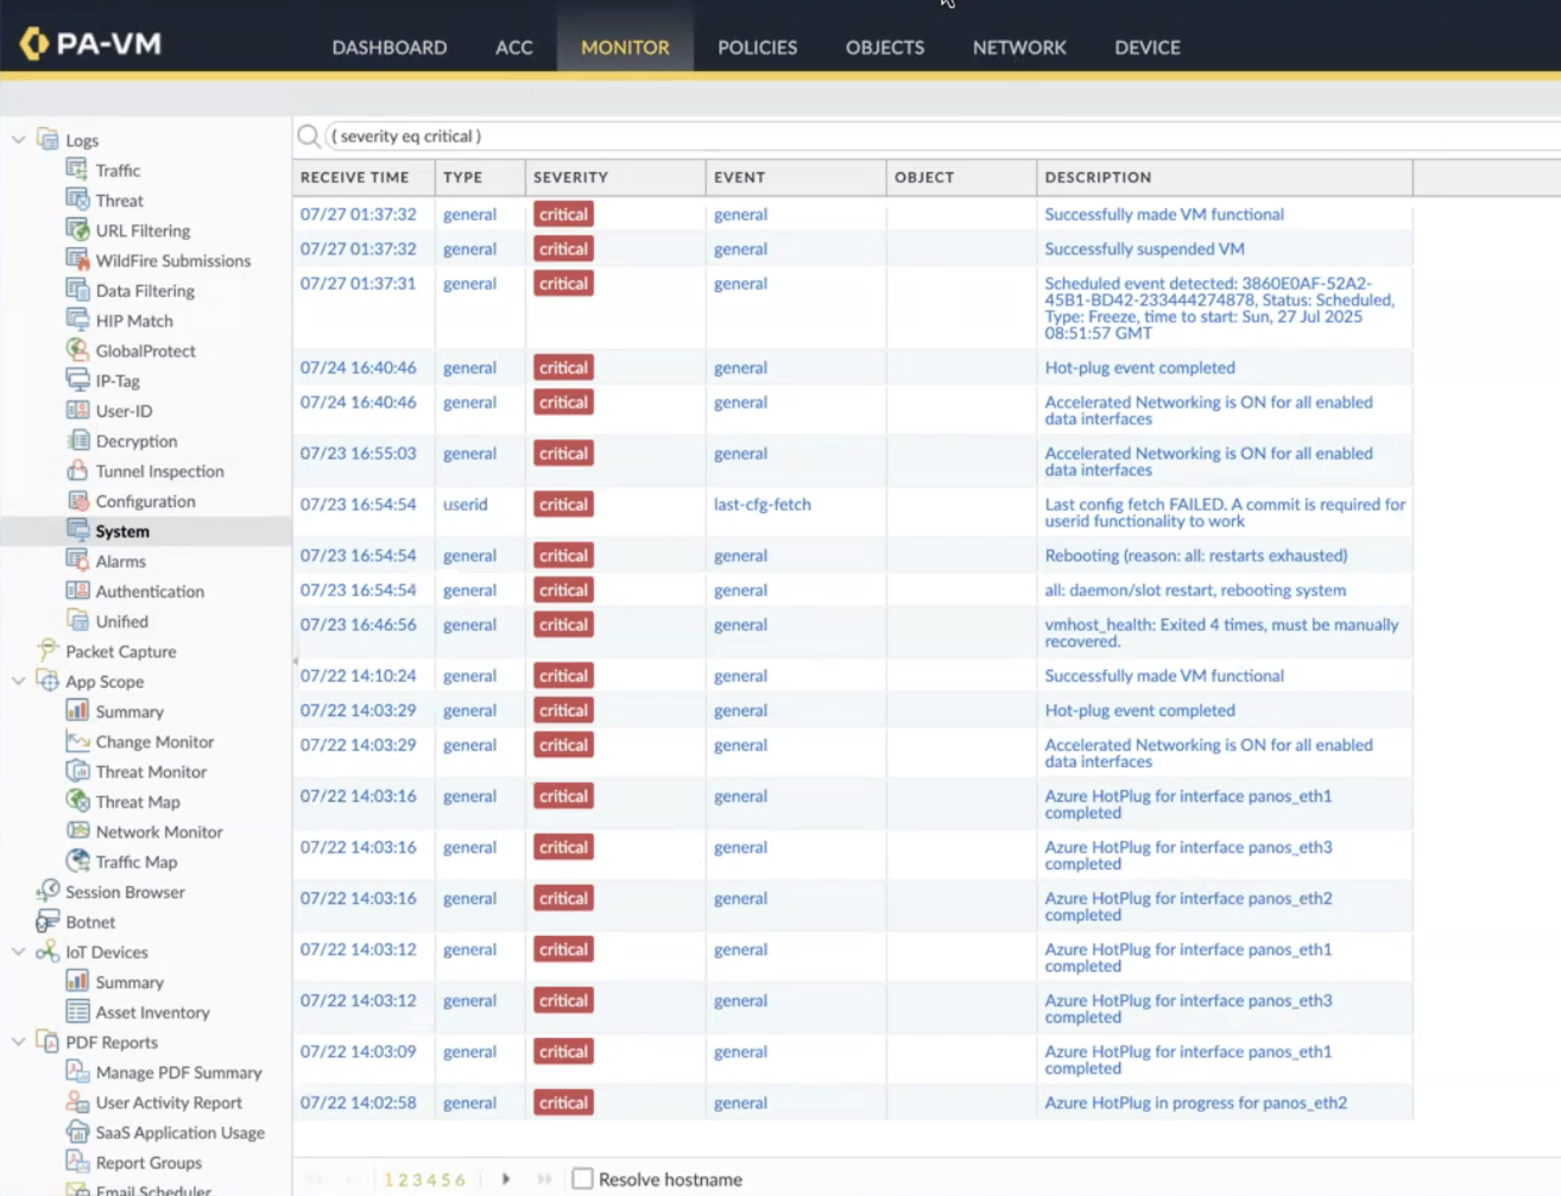
Task: Open the Session Browser icon
Action: [47, 891]
